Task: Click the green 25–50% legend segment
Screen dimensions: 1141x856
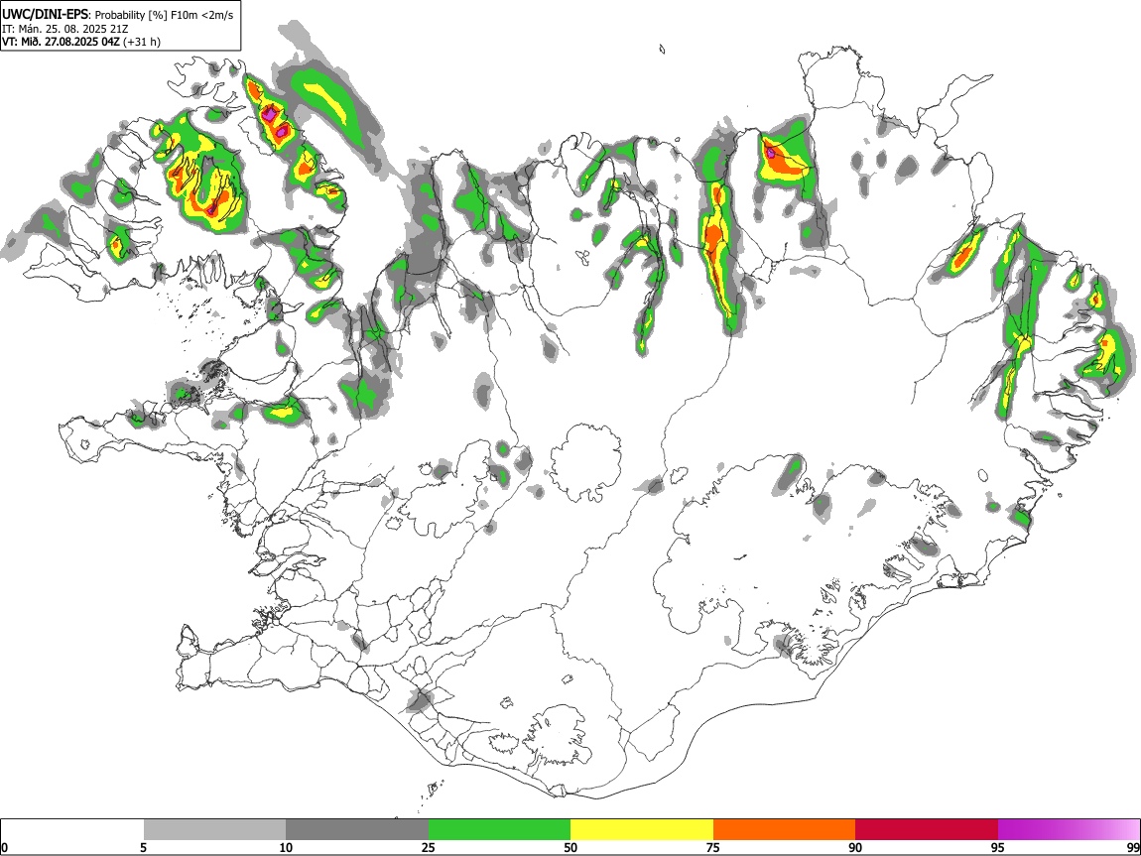Action: point(499,830)
